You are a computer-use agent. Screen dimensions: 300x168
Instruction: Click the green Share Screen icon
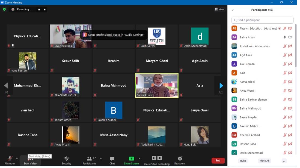tap(131, 159)
